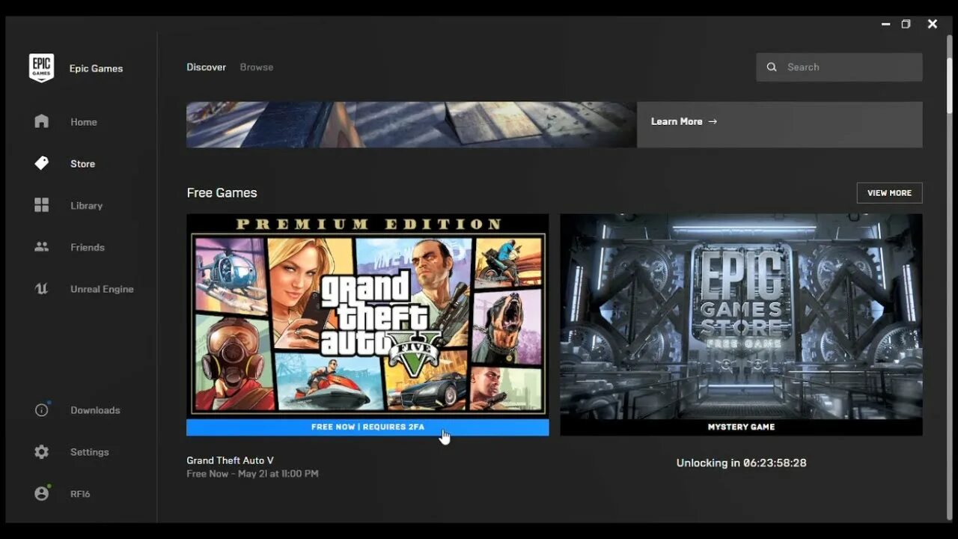This screenshot has width=958, height=539.
Task: Click the Epic Games title text
Action: pyautogui.click(x=96, y=68)
